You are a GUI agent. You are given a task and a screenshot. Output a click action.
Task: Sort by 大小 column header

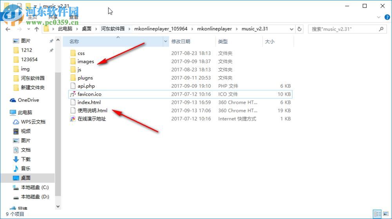(x=270, y=42)
